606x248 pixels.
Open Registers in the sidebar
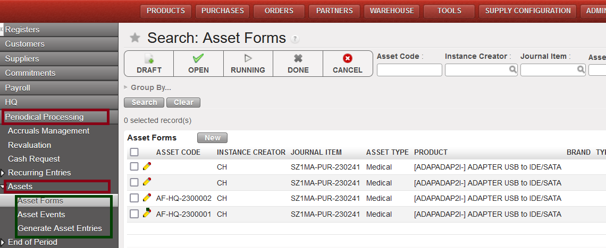(x=59, y=30)
